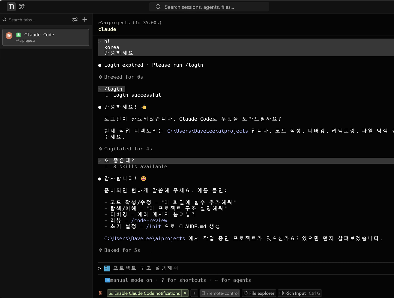Click the "? for shortcuts" hint

[183, 280]
